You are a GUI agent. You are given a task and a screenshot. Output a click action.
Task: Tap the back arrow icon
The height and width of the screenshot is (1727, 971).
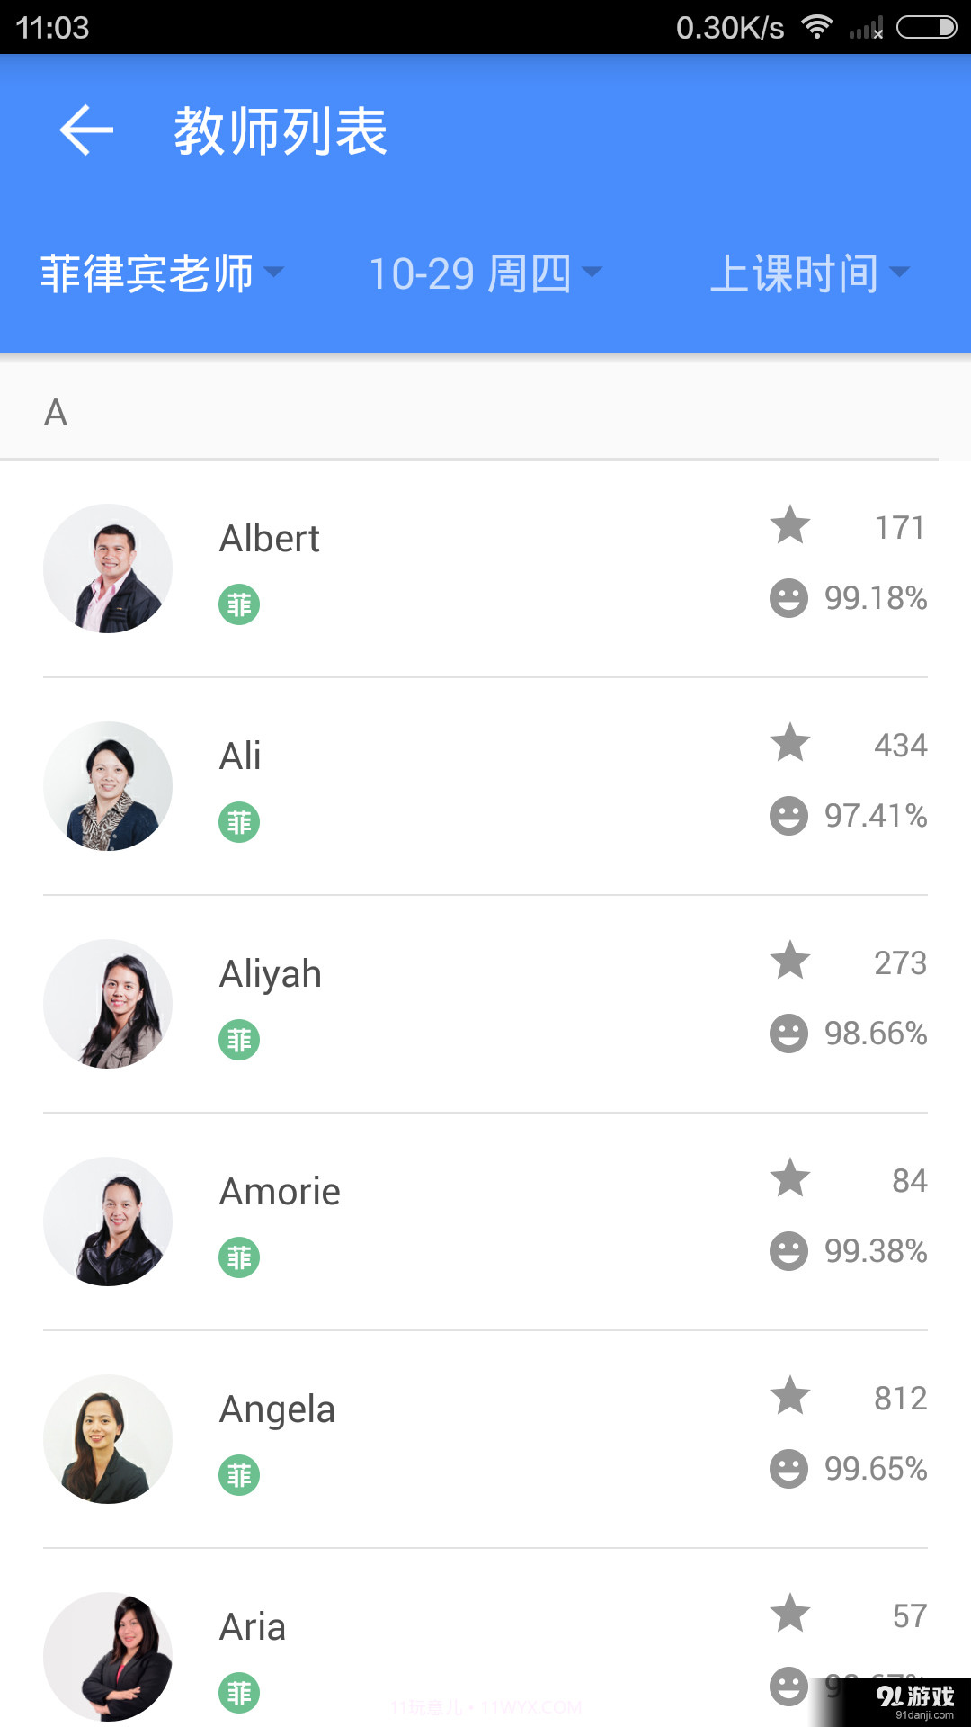pos(86,130)
